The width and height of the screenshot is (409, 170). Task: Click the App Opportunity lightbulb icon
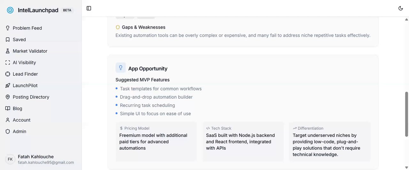(120, 68)
